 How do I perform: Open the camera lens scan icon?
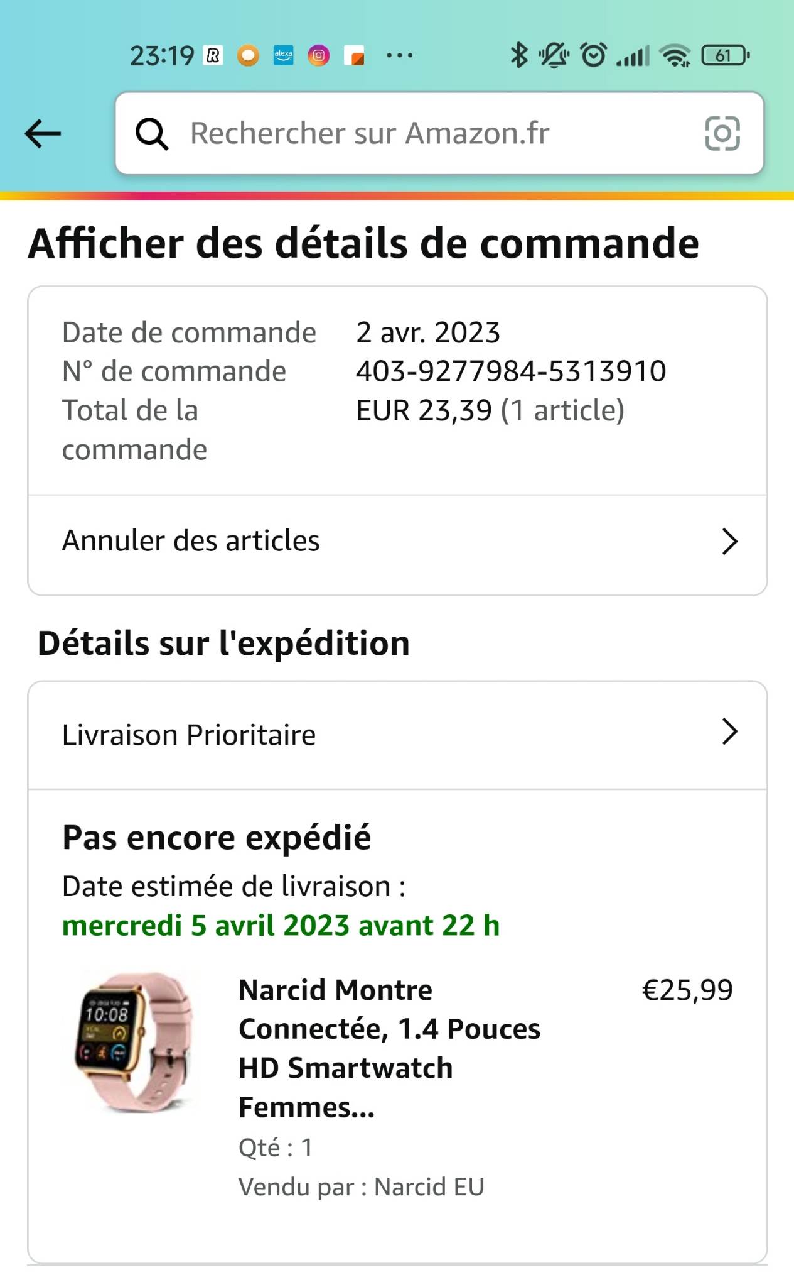[x=722, y=133]
